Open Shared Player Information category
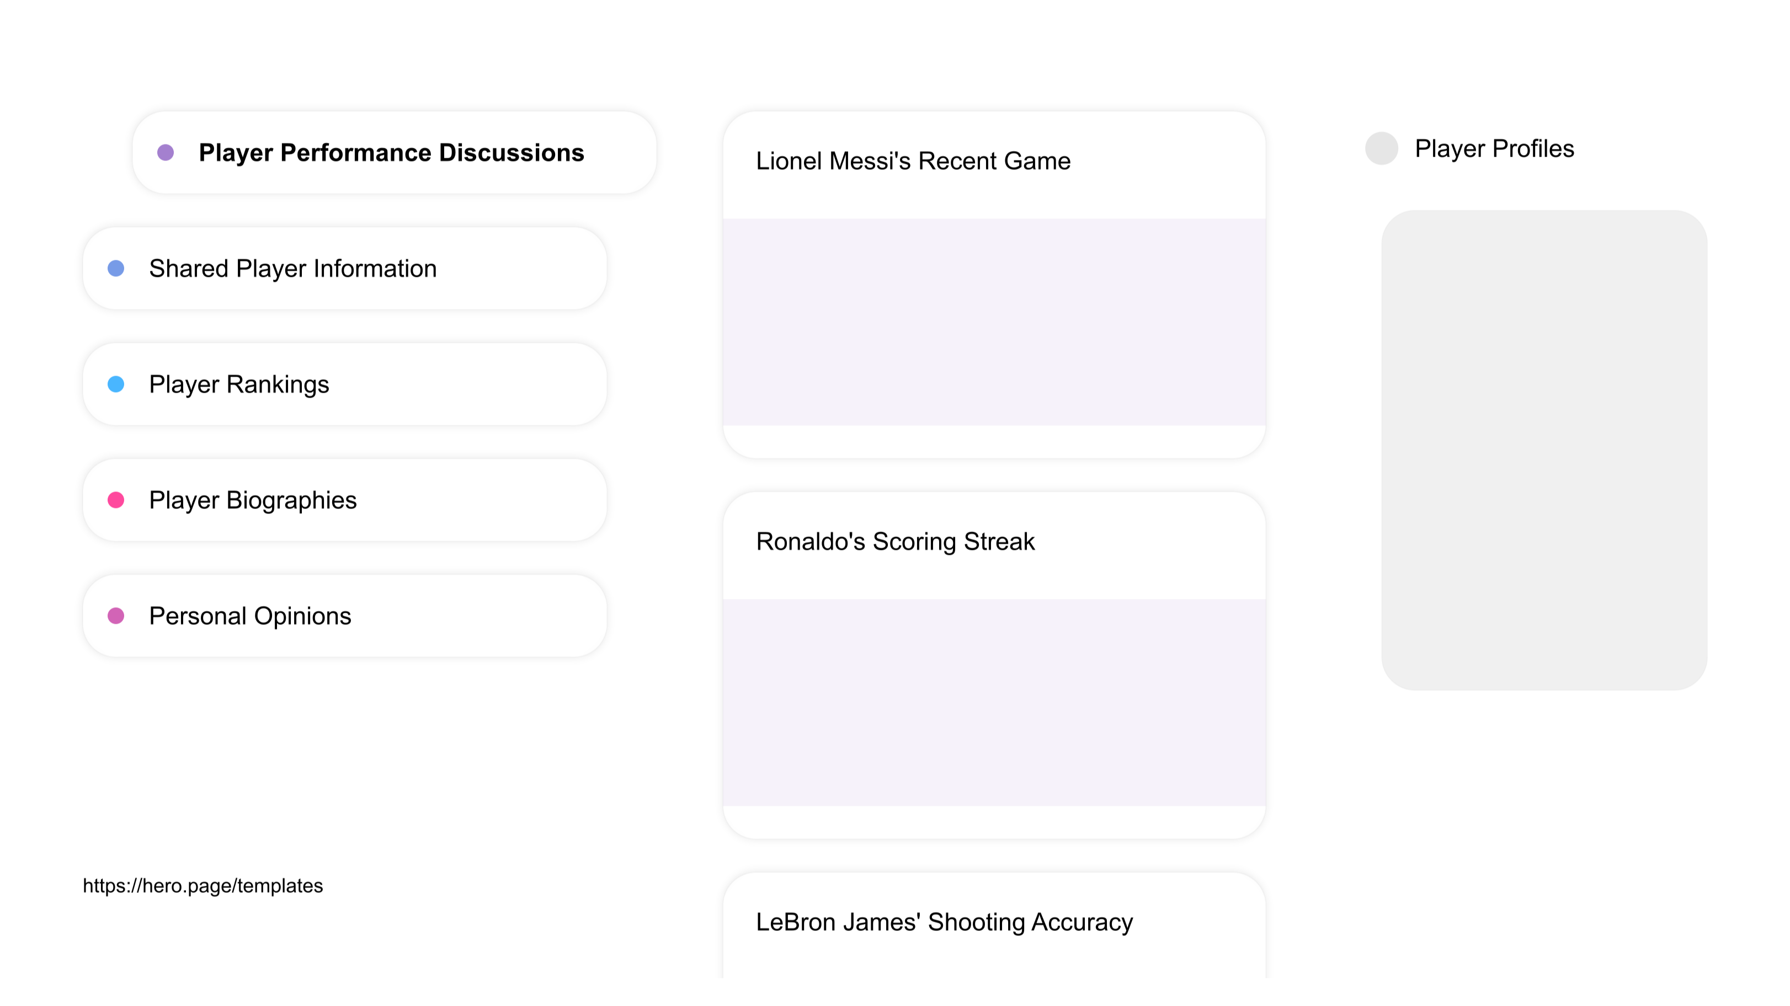Viewport: 1790px width, 1006px height. [345, 268]
